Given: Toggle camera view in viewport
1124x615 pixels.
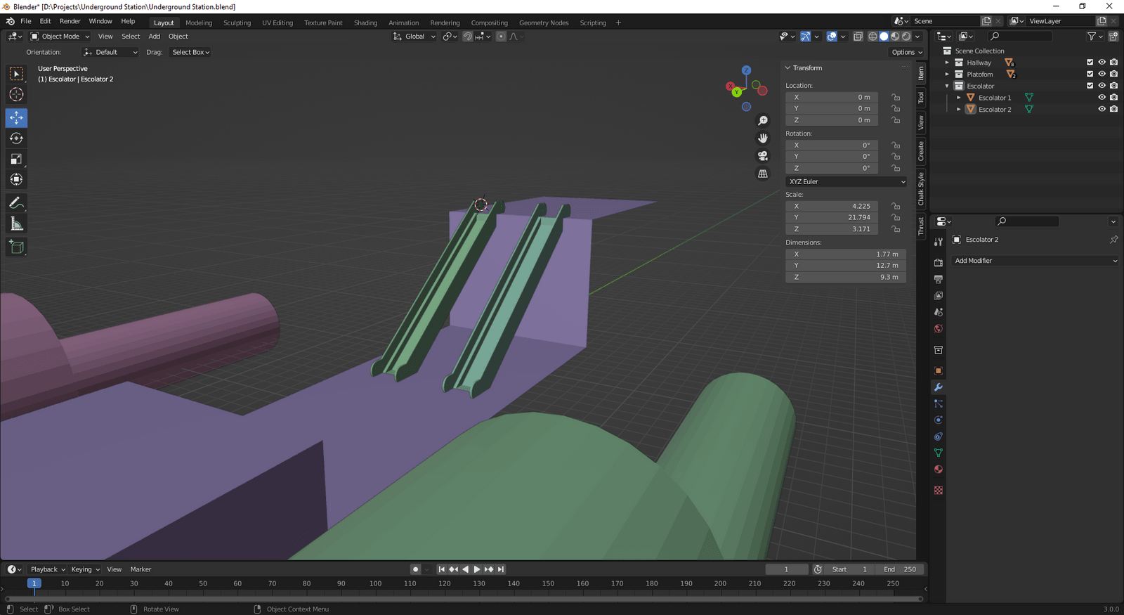Looking at the screenshot, I should (763, 156).
